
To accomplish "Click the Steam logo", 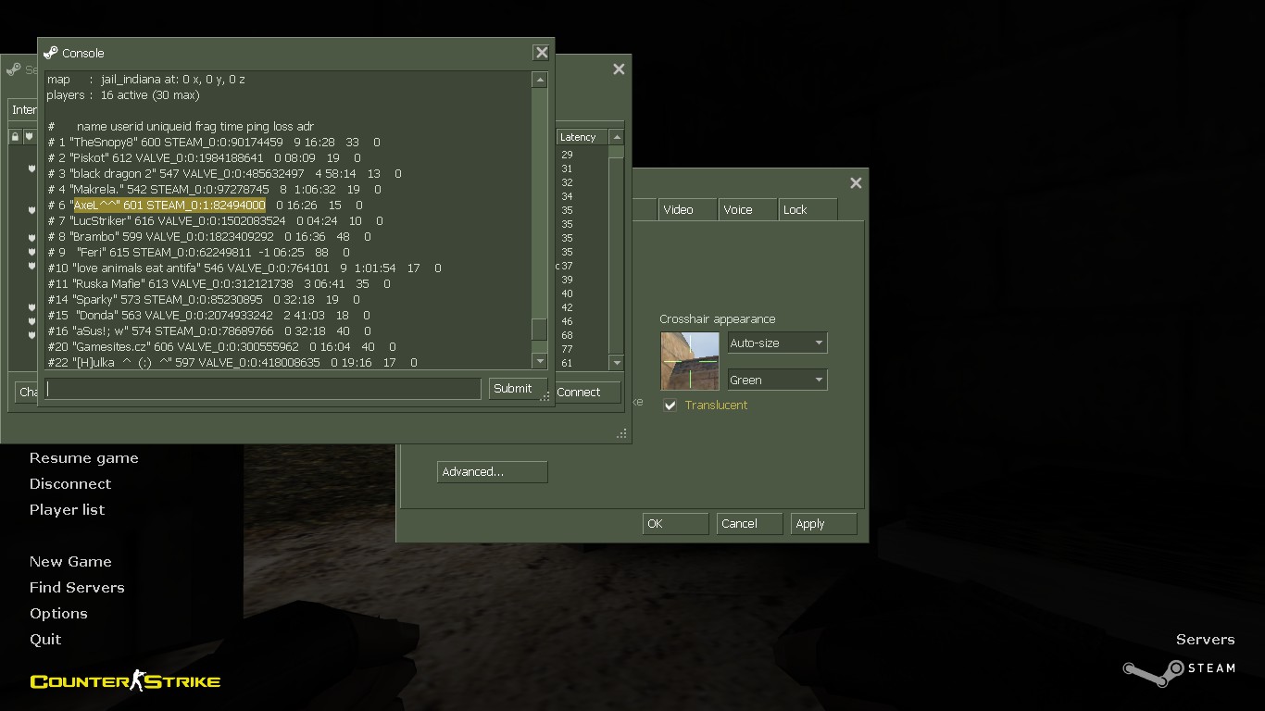I will tap(1179, 672).
